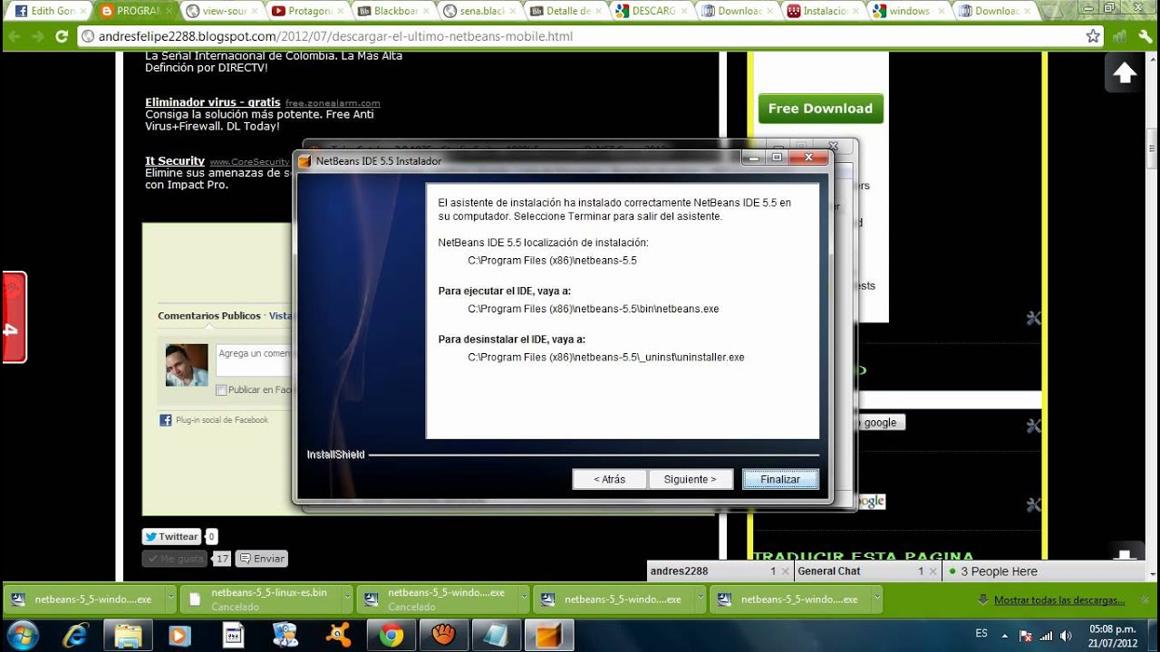Click the orange baseball-glove taskbar icon
Screen dimensions: 1160x652
click(444, 636)
